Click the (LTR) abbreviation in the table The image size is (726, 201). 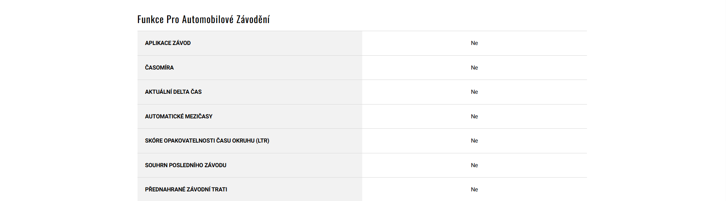point(262,141)
